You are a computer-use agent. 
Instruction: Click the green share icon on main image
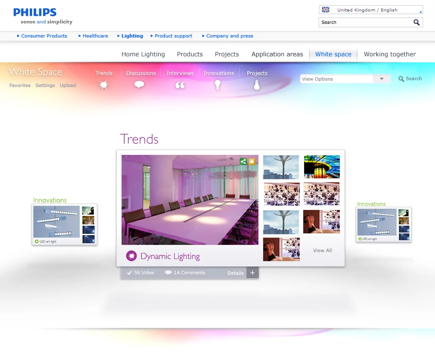(x=243, y=162)
